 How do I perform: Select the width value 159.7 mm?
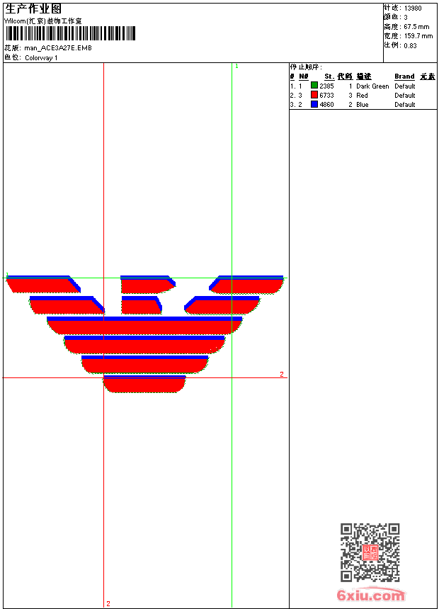point(418,36)
